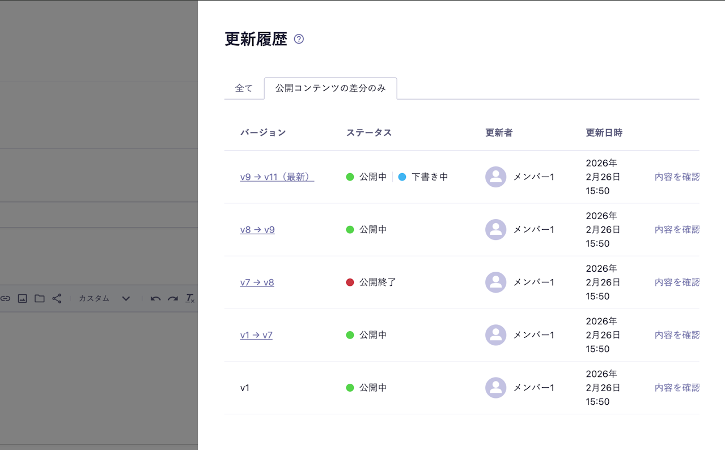The width and height of the screenshot is (725, 450).
Task: Open the v8 → v9 version link
Action: pyautogui.click(x=257, y=229)
